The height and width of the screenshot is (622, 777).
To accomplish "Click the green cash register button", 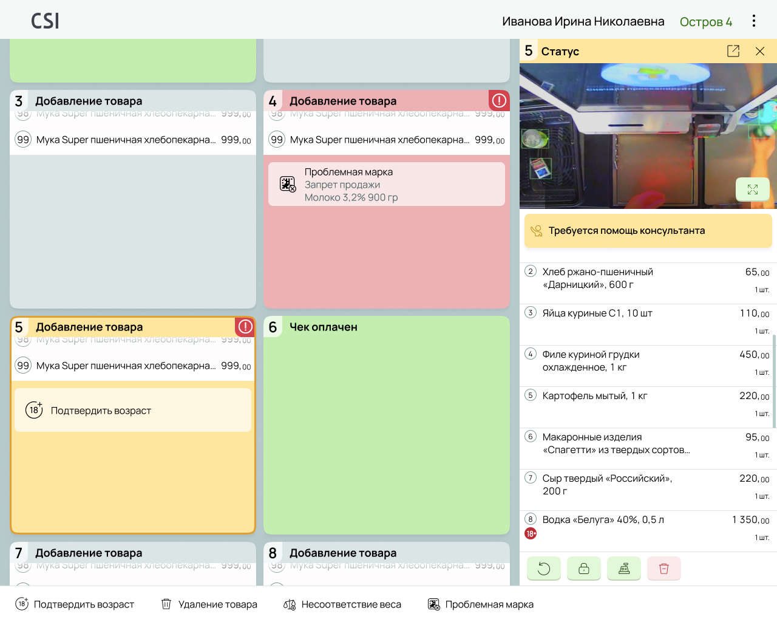I will [x=624, y=569].
